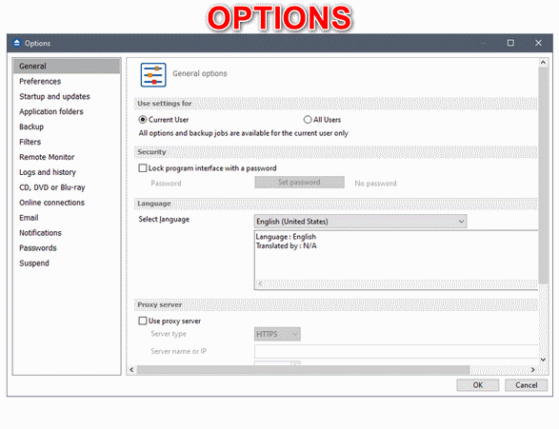Viewport: 559px width, 429px height.
Task: Click the 'No password' status text
Action: point(375,184)
